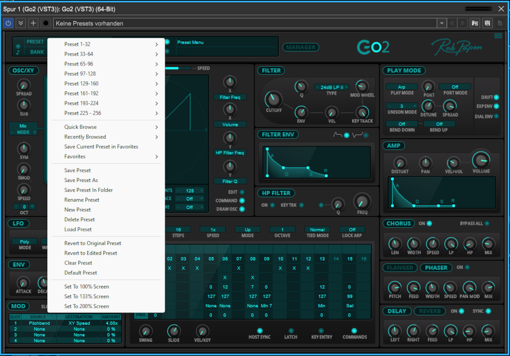Viewport: 510px width, 356px height.
Task: Enable the HP filter KEY TRK switch
Action: pyautogui.click(x=301, y=205)
